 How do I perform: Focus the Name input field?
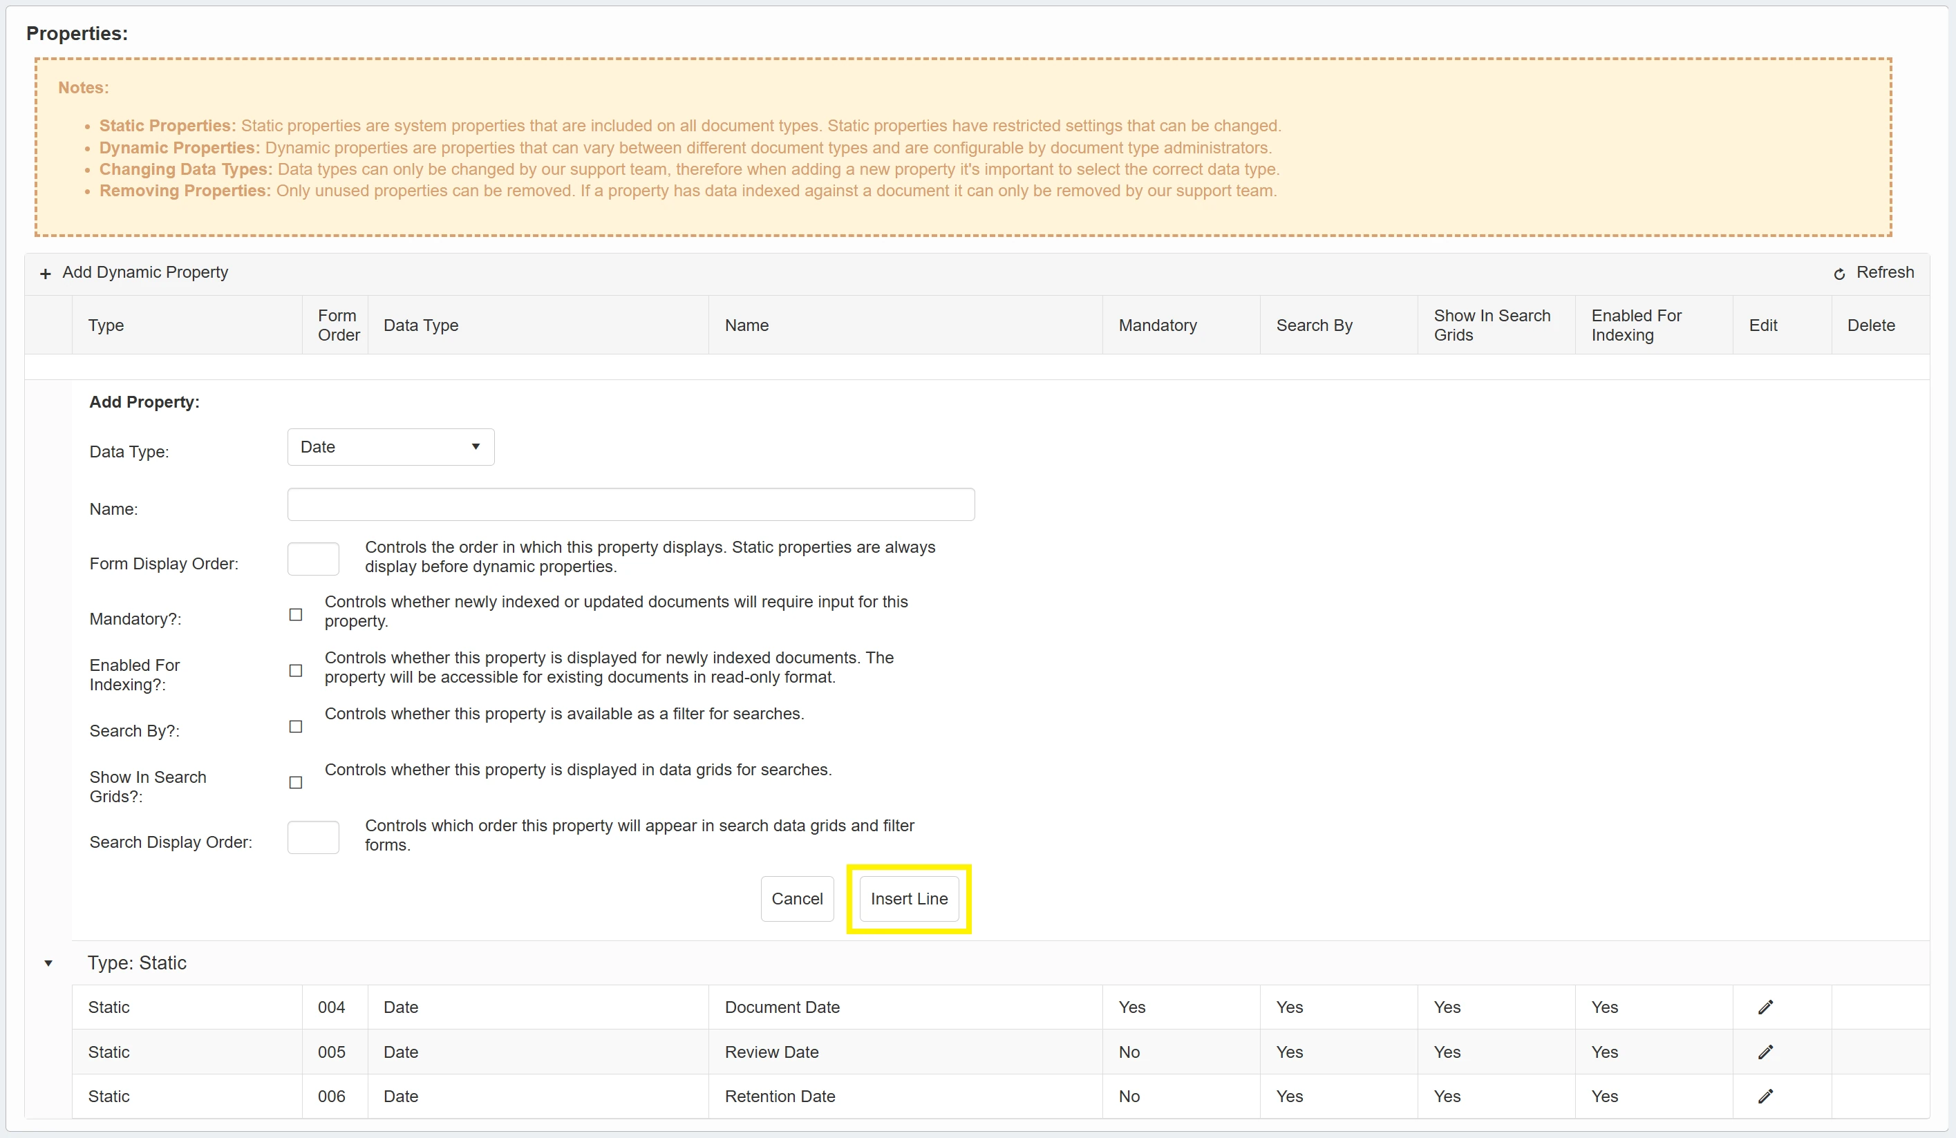631,504
